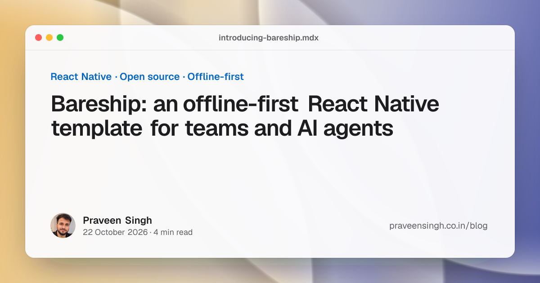Image resolution: width=540 pixels, height=283 pixels.
Task: Open the praveensingh.co.in/blog link
Action: click(x=438, y=226)
